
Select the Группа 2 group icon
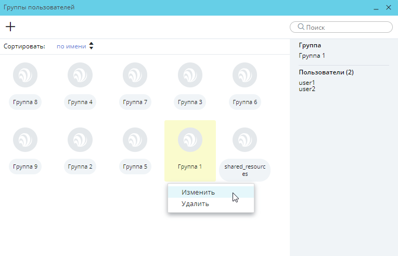click(x=80, y=140)
